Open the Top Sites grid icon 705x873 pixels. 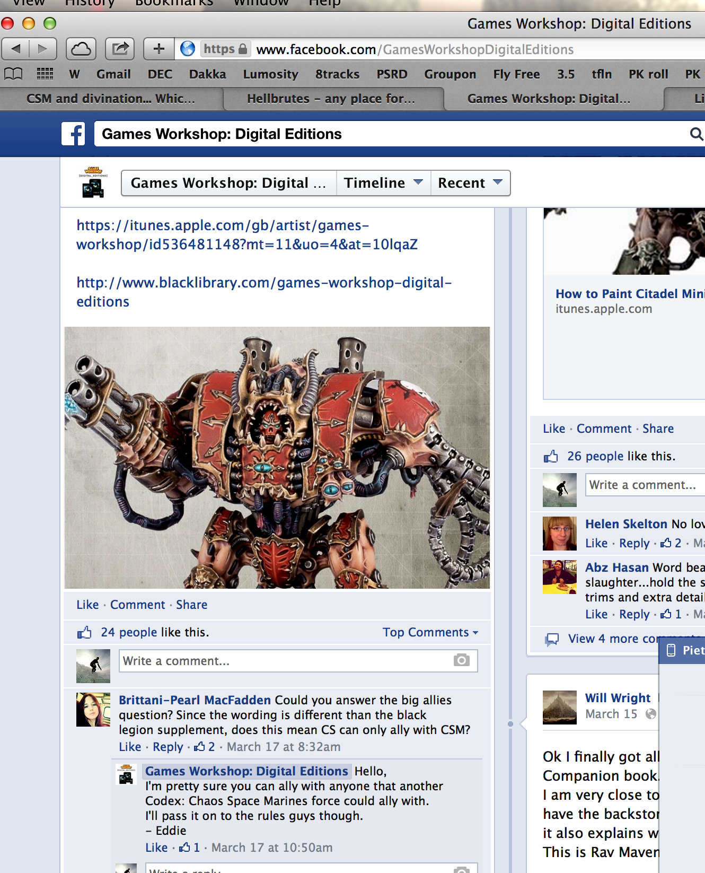coord(45,74)
